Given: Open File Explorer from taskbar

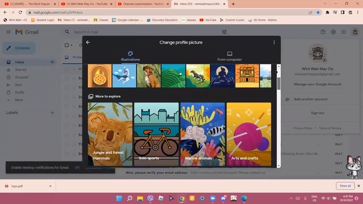Looking at the screenshot, I should (140, 198).
